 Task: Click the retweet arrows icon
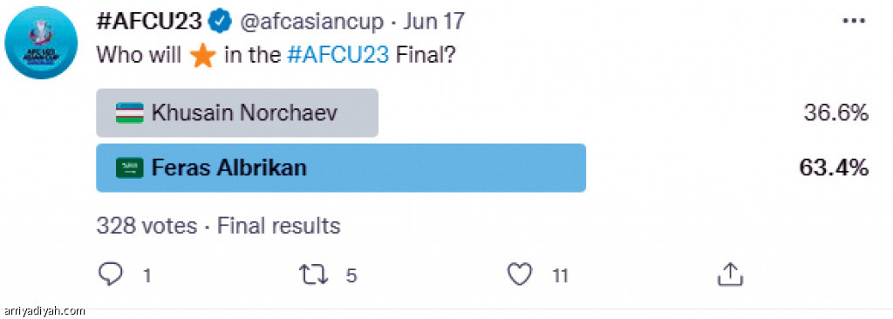click(314, 275)
